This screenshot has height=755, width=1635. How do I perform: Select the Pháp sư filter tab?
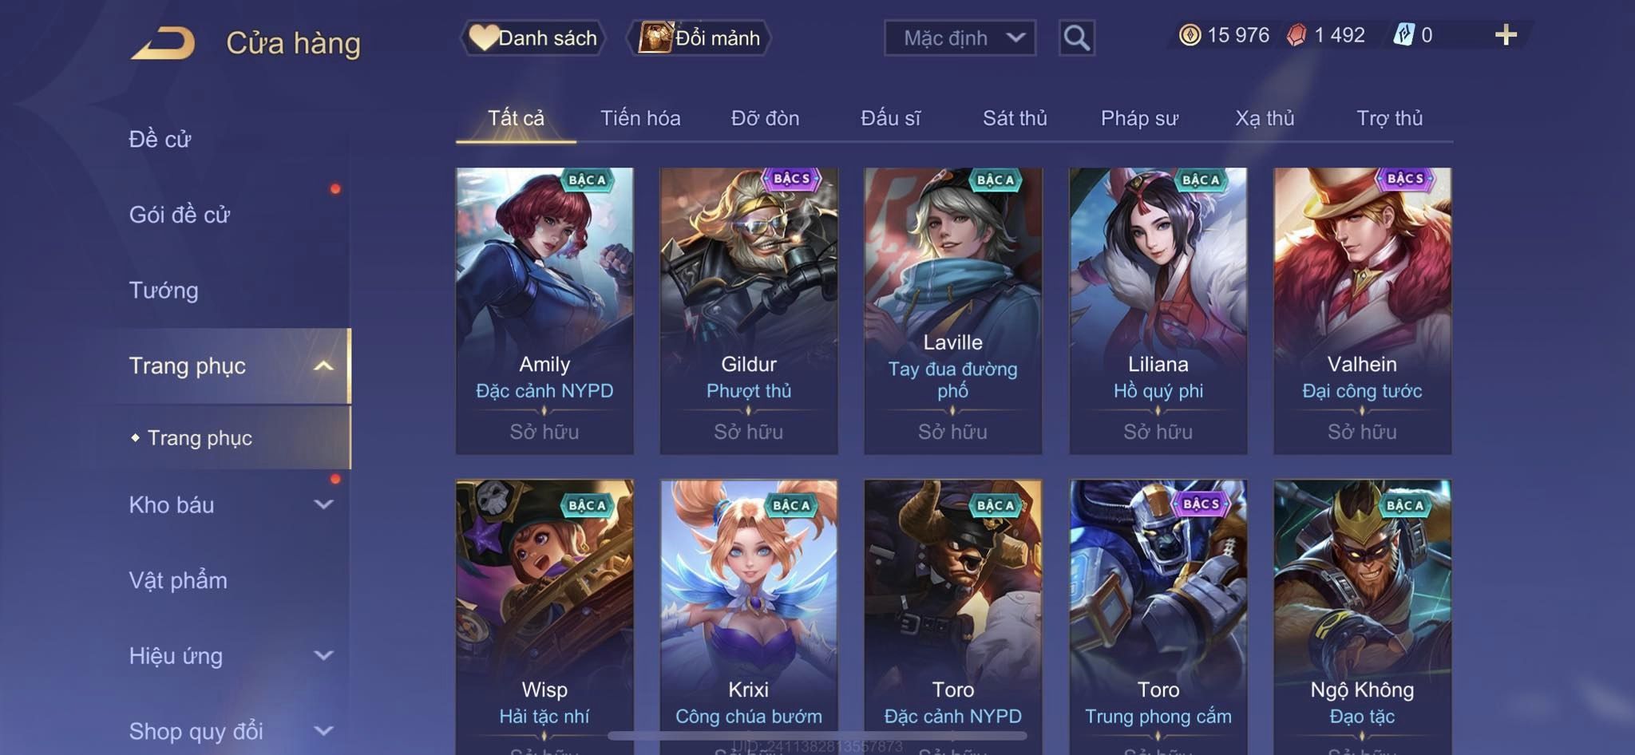tap(1139, 118)
